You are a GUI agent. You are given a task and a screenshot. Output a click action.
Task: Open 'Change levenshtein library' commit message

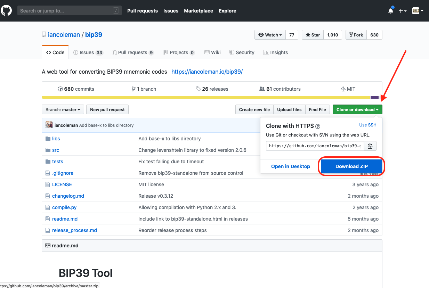pyautogui.click(x=192, y=150)
